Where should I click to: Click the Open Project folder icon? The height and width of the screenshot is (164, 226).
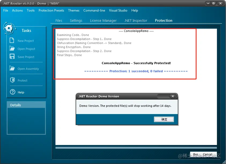tap(12, 48)
